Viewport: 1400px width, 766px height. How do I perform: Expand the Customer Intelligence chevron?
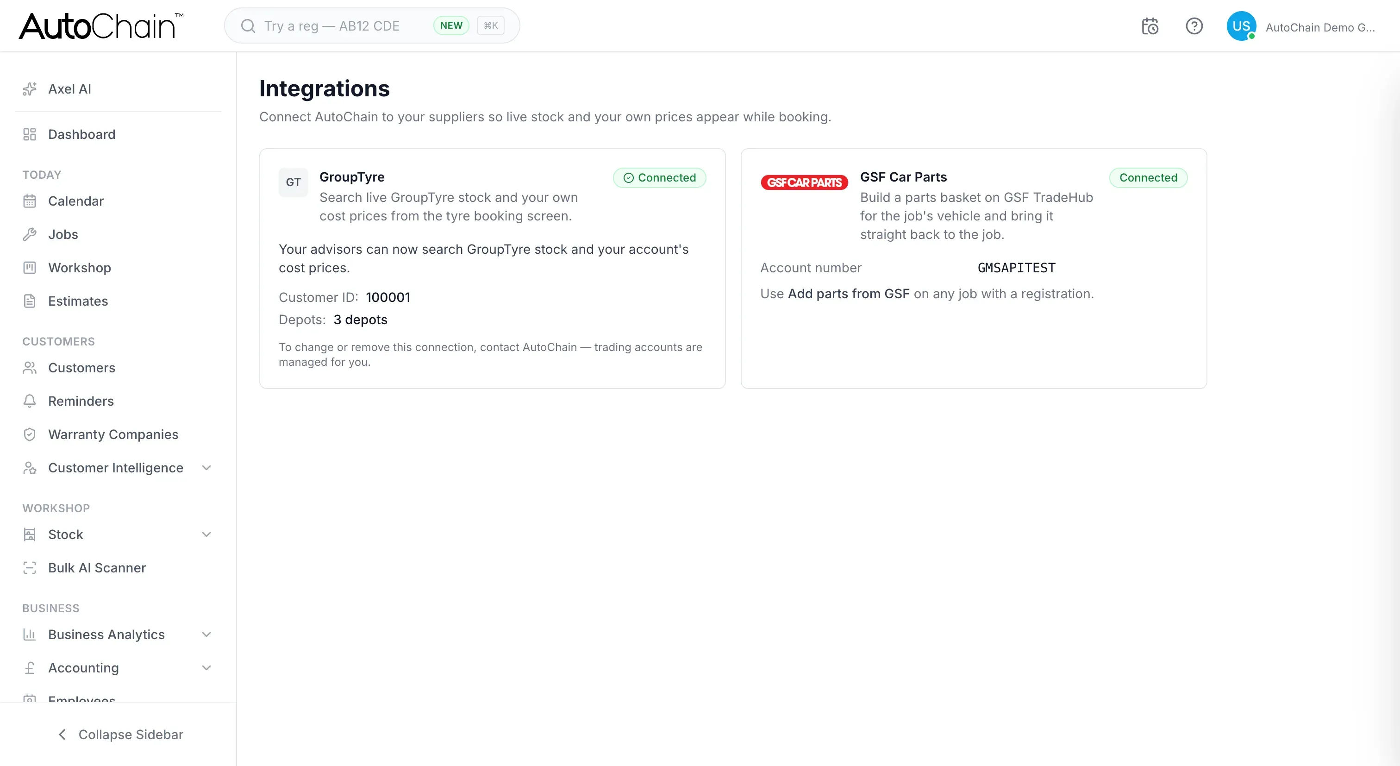click(x=206, y=468)
